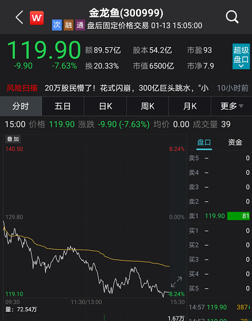Switch to the 周K tab
Image resolution: width=252 pixels, height=321 pixels.
148,106
